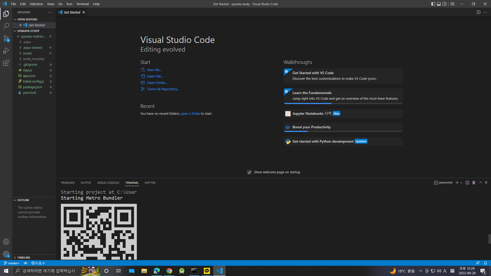This screenshot has height=276, width=491.
Task: Open the Extensions view
Action: 6,63
